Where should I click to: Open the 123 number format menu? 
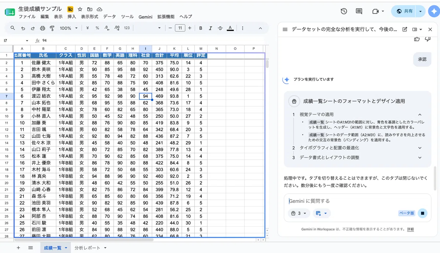[x=127, y=28]
